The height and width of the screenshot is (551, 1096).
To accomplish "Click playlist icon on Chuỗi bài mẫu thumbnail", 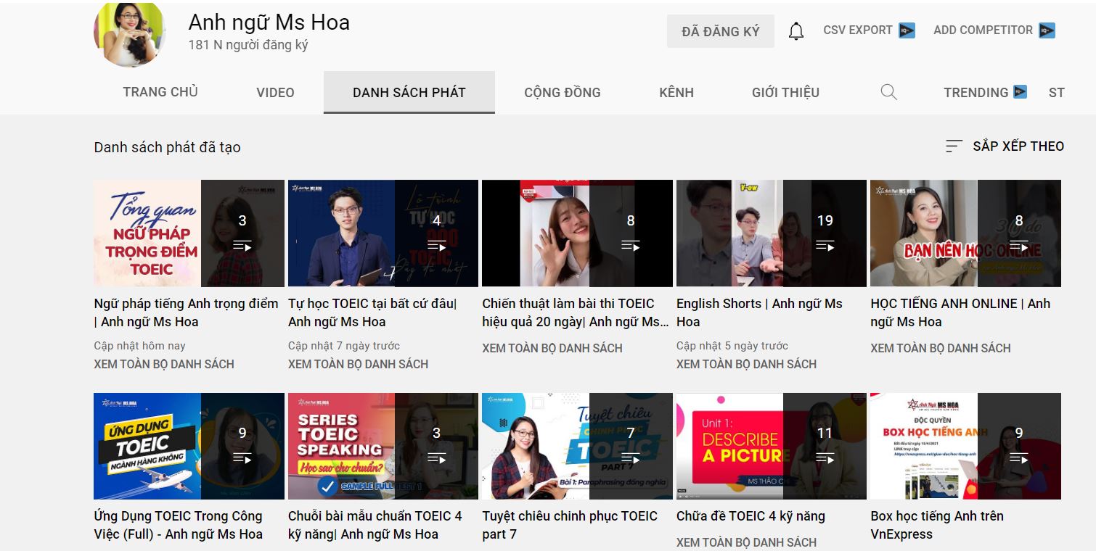I will tap(436, 458).
